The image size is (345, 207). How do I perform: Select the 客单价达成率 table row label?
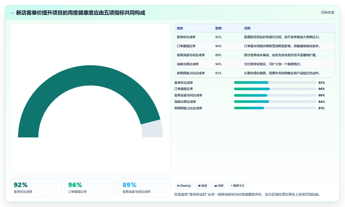click(x=186, y=37)
